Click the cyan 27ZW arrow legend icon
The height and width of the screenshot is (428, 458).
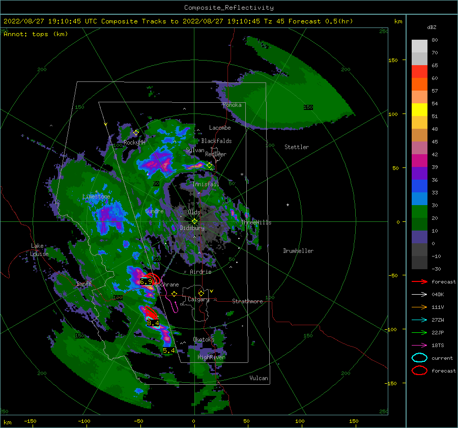click(419, 320)
